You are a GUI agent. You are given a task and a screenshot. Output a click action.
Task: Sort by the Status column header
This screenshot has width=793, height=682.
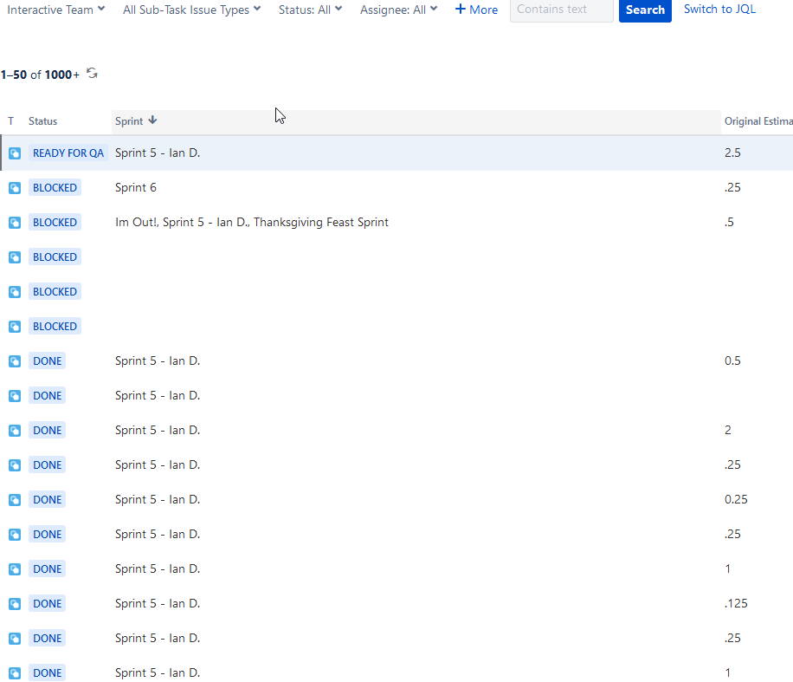[43, 121]
